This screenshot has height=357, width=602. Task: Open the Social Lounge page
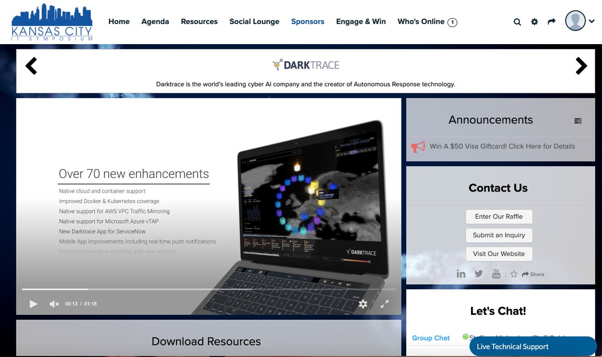point(254,22)
